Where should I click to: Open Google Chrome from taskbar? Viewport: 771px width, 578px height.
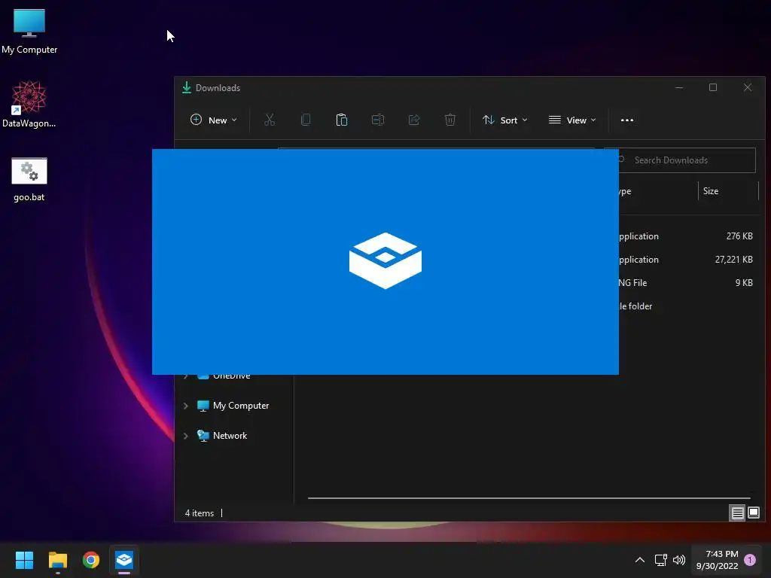(x=91, y=560)
